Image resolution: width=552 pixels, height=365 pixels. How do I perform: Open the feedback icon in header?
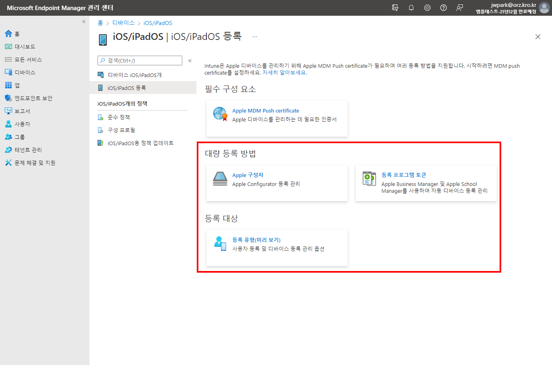point(460,8)
